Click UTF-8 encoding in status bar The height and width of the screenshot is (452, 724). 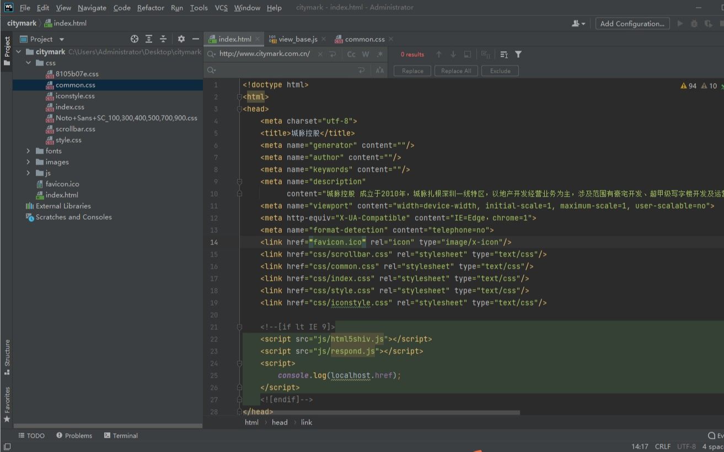pyautogui.click(x=687, y=446)
